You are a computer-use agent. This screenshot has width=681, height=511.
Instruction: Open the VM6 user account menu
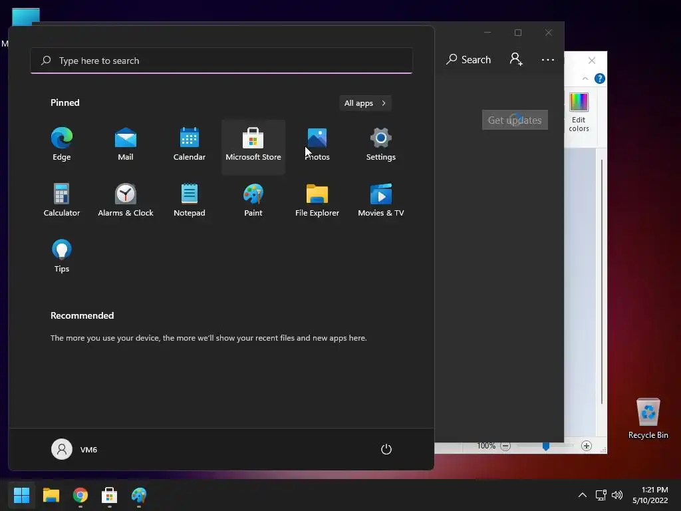pos(74,449)
